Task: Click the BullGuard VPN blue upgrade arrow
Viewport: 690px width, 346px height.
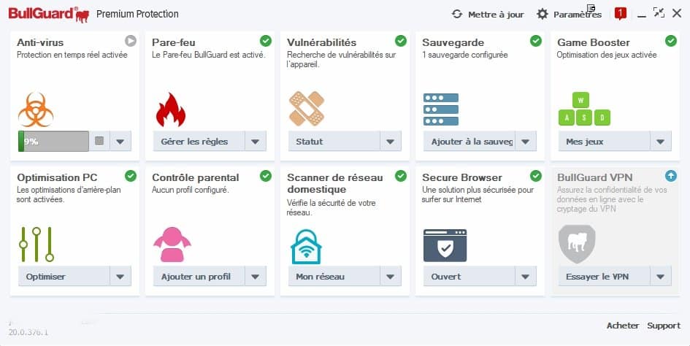Action: tap(670, 176)
